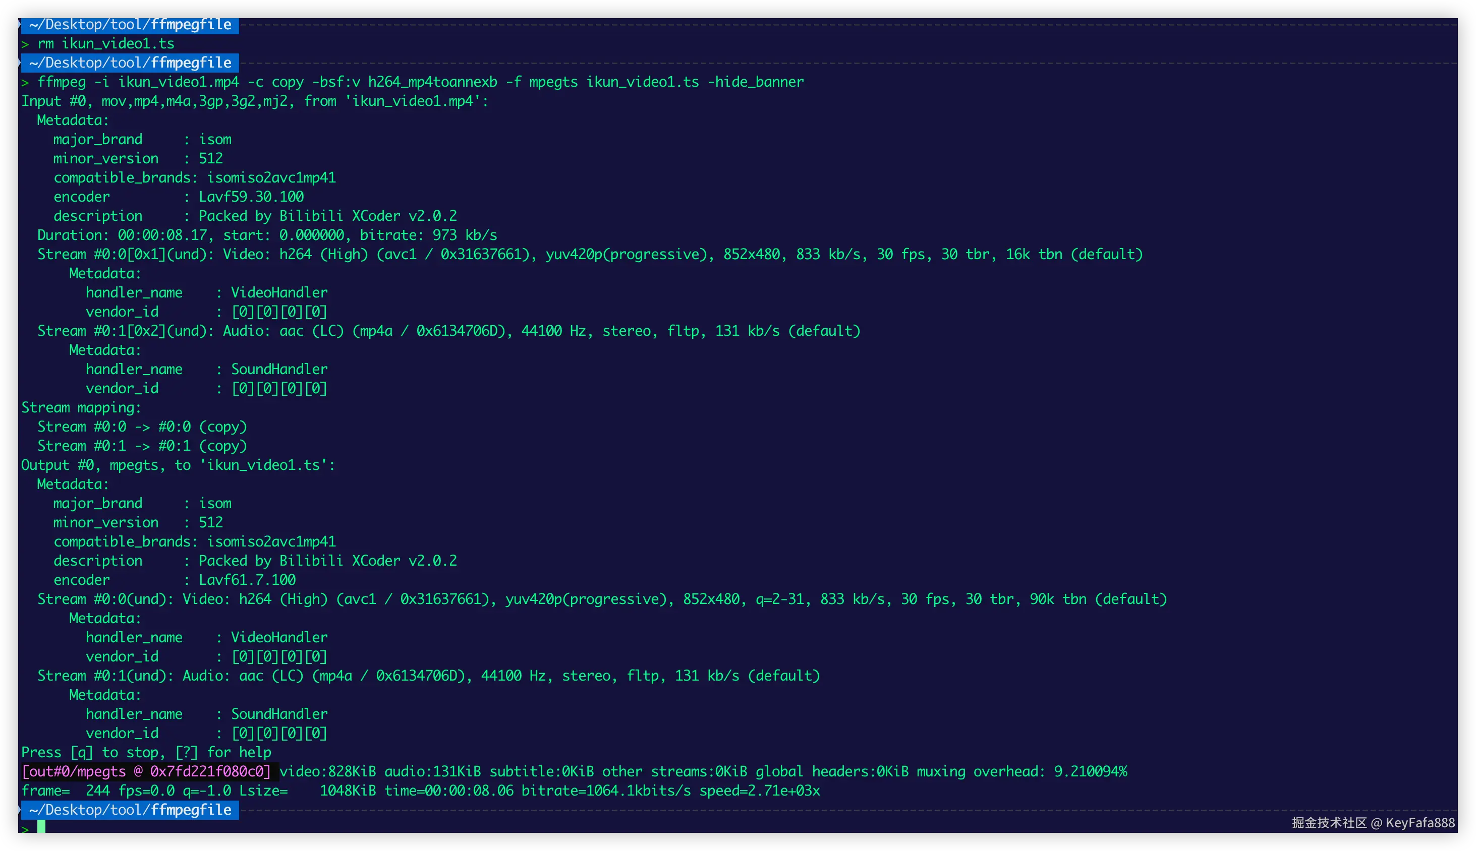Click the encoder Lavf59.30.100 value
1476x851 pixels.
coord(251,197)
